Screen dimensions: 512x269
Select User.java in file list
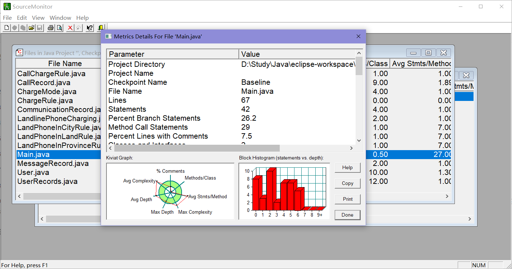[33, 172]
